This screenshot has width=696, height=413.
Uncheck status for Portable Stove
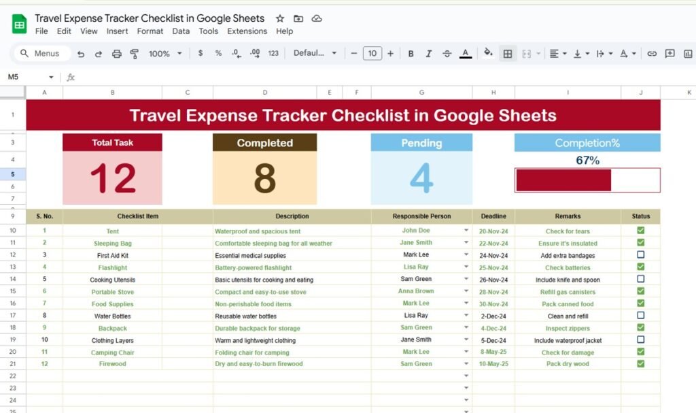pos(640,291)
